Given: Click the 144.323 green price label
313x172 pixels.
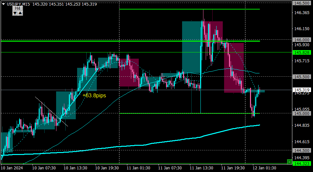Looking at the screenshot, I should [302, 164].
